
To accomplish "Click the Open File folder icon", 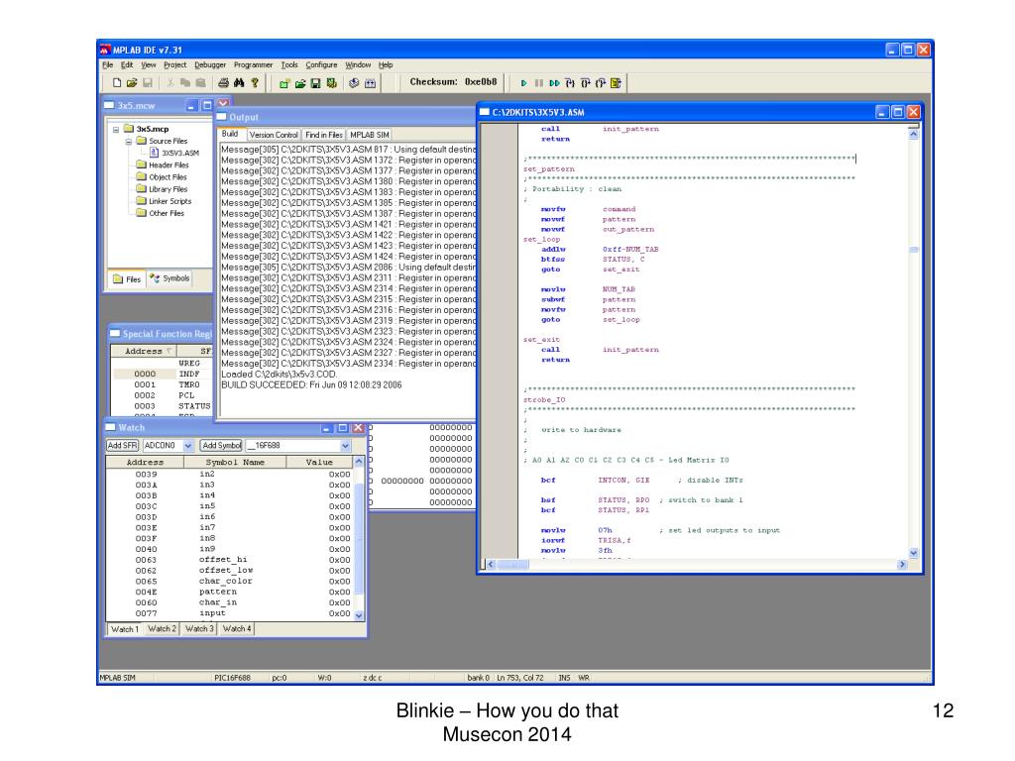I will coord(132,83).
